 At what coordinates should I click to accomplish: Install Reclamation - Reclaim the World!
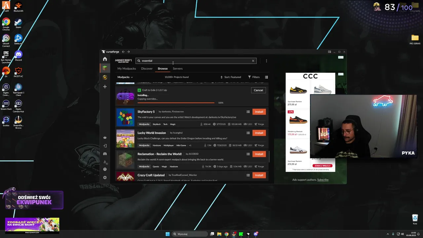tap(259, 154)
